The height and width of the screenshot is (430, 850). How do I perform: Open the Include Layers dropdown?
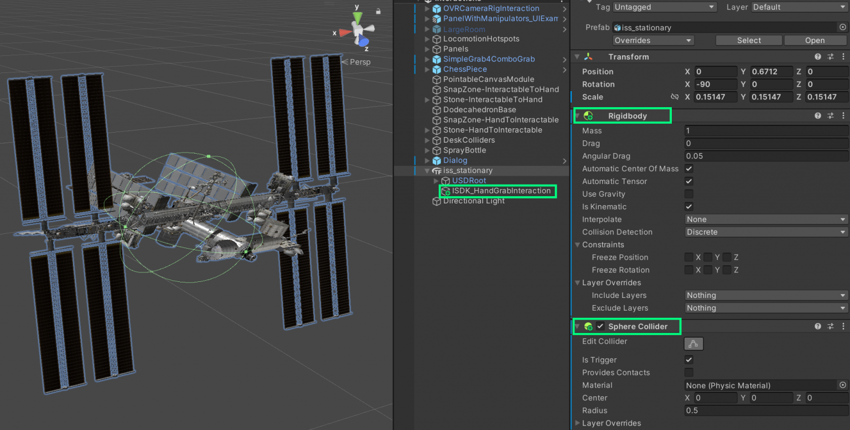[x=766, y=295]
